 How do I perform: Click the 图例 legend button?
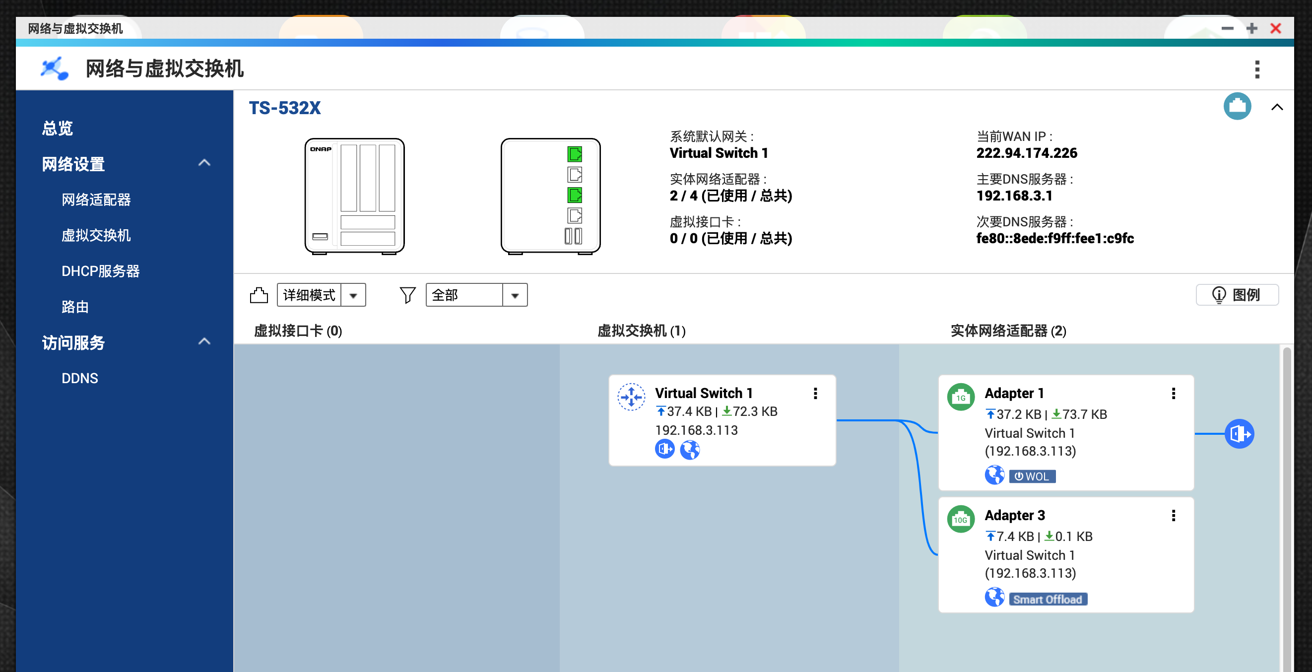click(1237, 295)
